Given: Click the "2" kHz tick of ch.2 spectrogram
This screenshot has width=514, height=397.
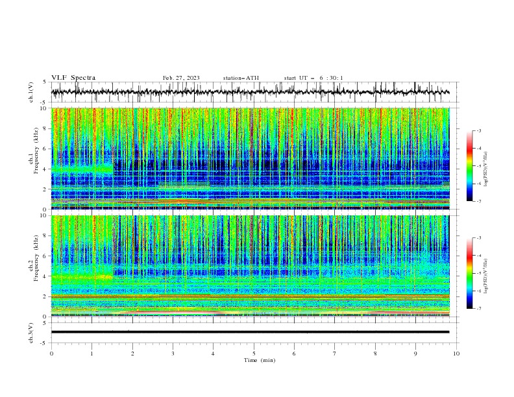Looking at the screenshot, I should coord(44,296).
